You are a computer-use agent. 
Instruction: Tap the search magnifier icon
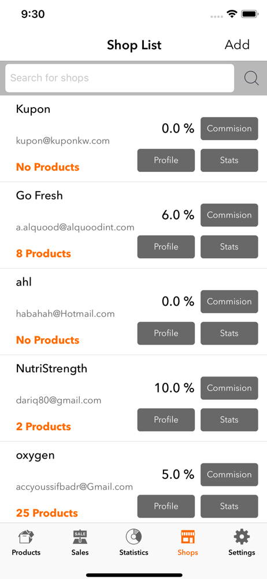coord(251,78)
